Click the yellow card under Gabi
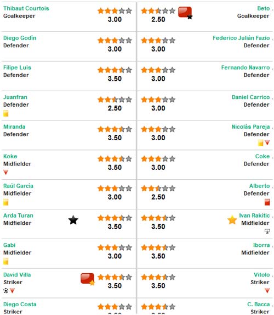 click(6, 261)
